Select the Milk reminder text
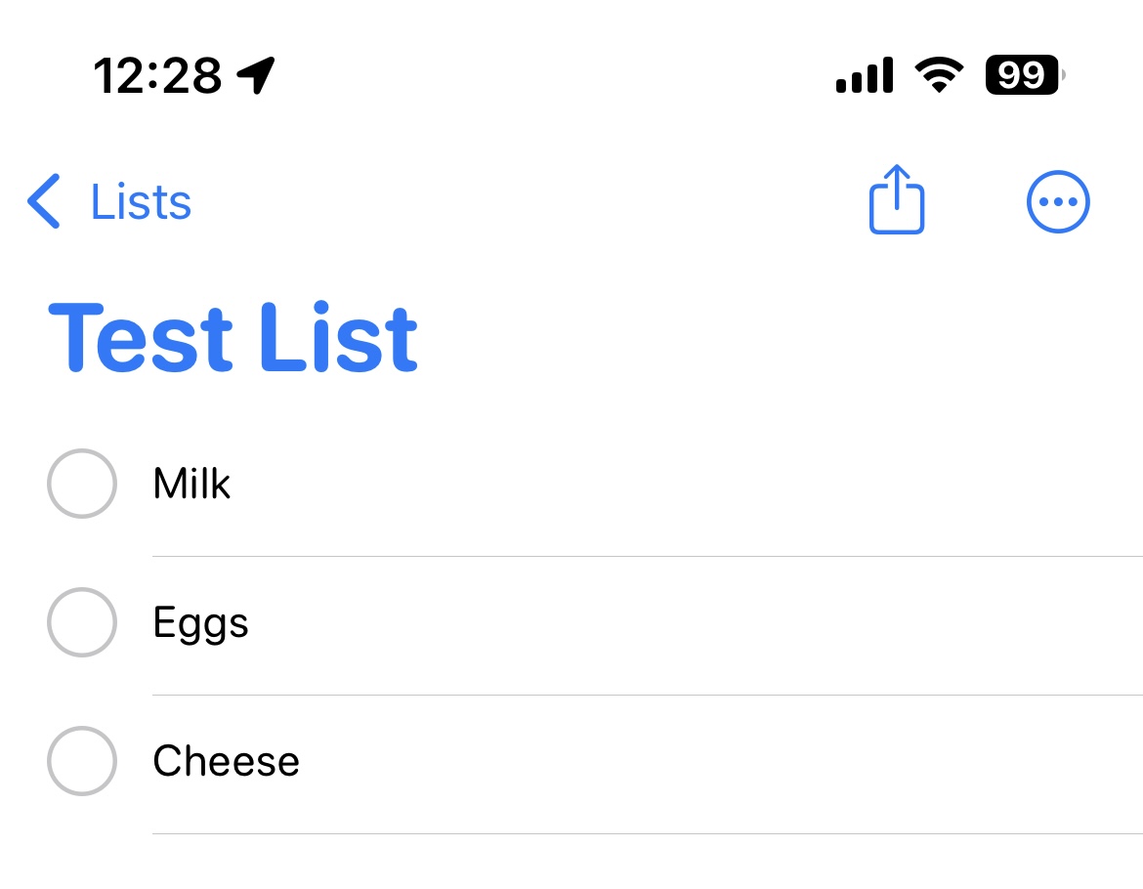 point(191,483)
